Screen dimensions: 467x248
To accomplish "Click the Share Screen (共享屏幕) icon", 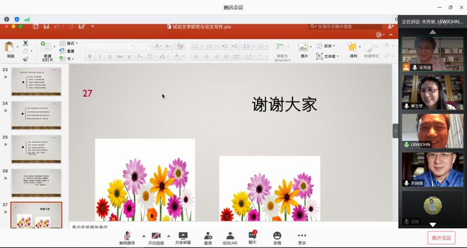I will 183,238.
